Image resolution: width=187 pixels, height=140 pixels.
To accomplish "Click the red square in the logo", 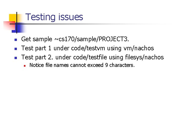I will (9, 26).
